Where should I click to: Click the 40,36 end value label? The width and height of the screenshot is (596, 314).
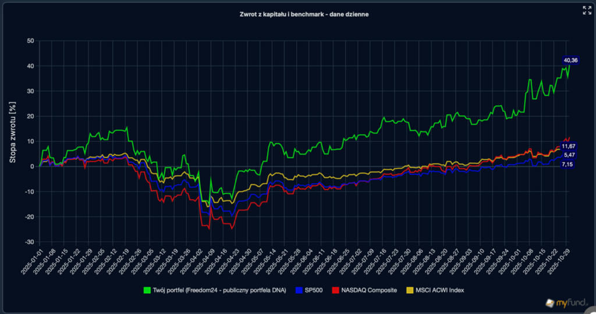click(570, 60)
